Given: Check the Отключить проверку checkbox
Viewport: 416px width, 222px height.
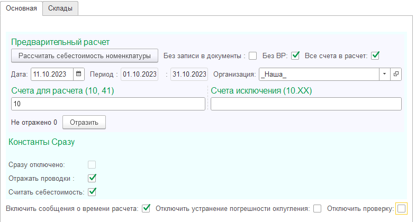Looking at the screenshot, I should (401, 208).
